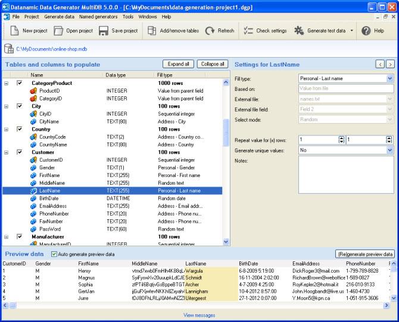This screenshot has width=399, height=322.
Task: Open the View messages link
Action: [199, 315]
